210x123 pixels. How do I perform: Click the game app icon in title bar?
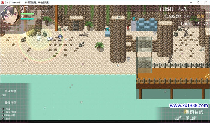point(2,2)
